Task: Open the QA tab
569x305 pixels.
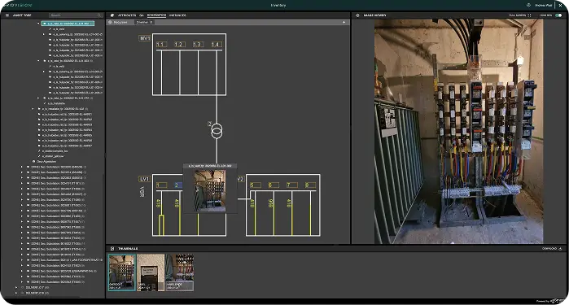Action: click(142, 15)
